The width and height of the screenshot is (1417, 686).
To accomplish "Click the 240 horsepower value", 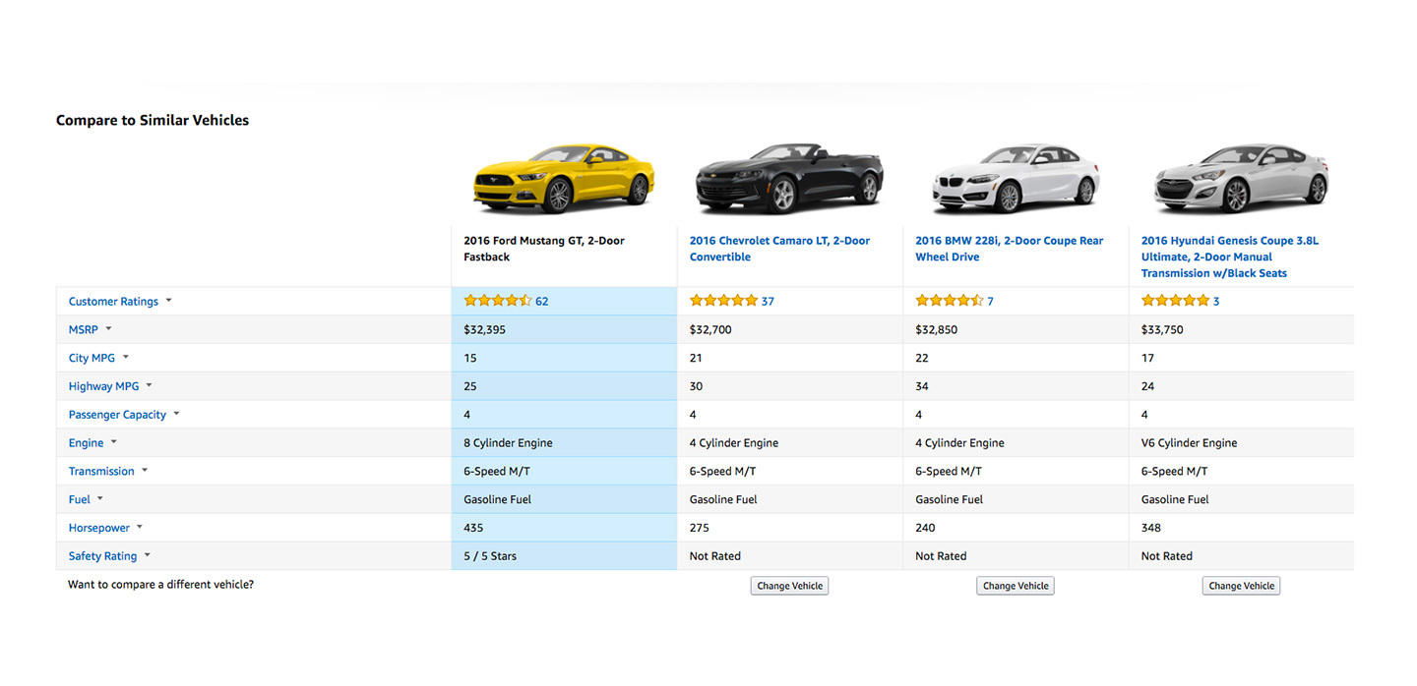I will [925, 528].
